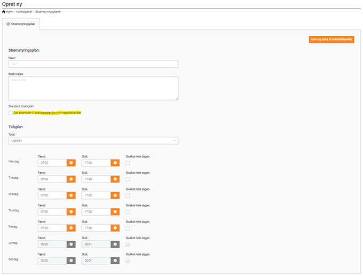Uncheck Slukket hele dagen for Søndag
This screenshot has height=276, width=363.
[127, 261]
